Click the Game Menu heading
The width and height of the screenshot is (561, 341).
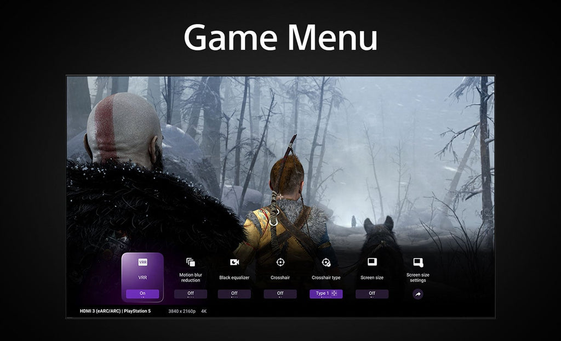(280, 37)
